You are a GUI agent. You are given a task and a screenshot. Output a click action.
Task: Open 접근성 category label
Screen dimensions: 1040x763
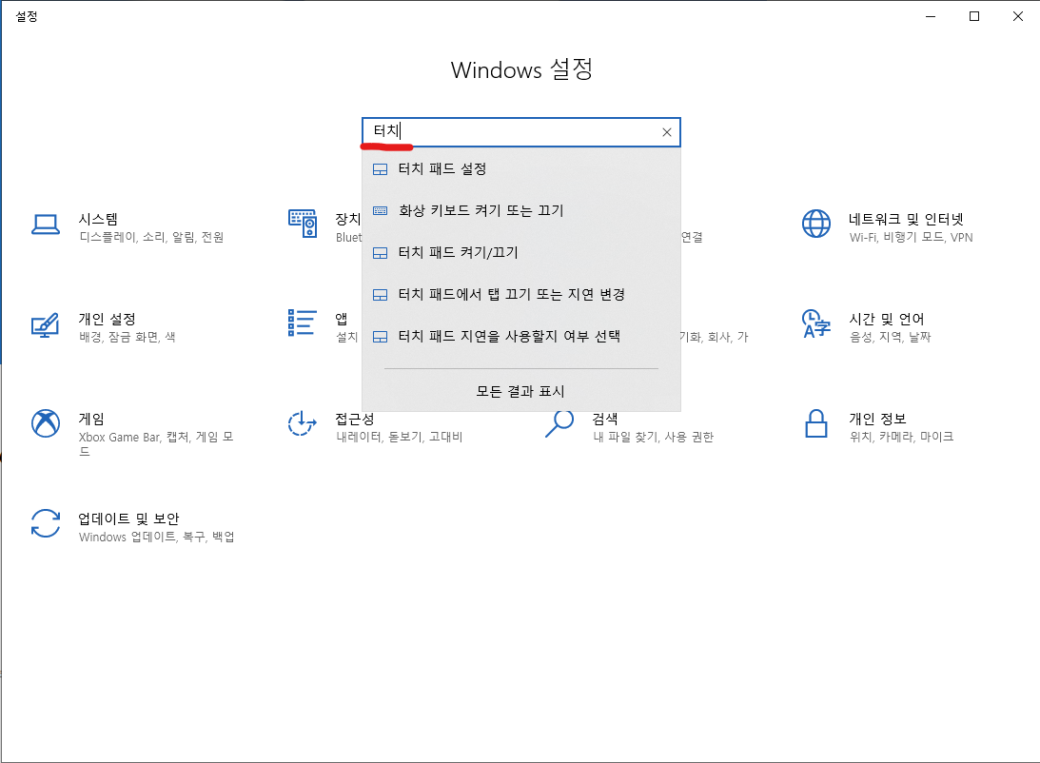(x=354, y=419)
